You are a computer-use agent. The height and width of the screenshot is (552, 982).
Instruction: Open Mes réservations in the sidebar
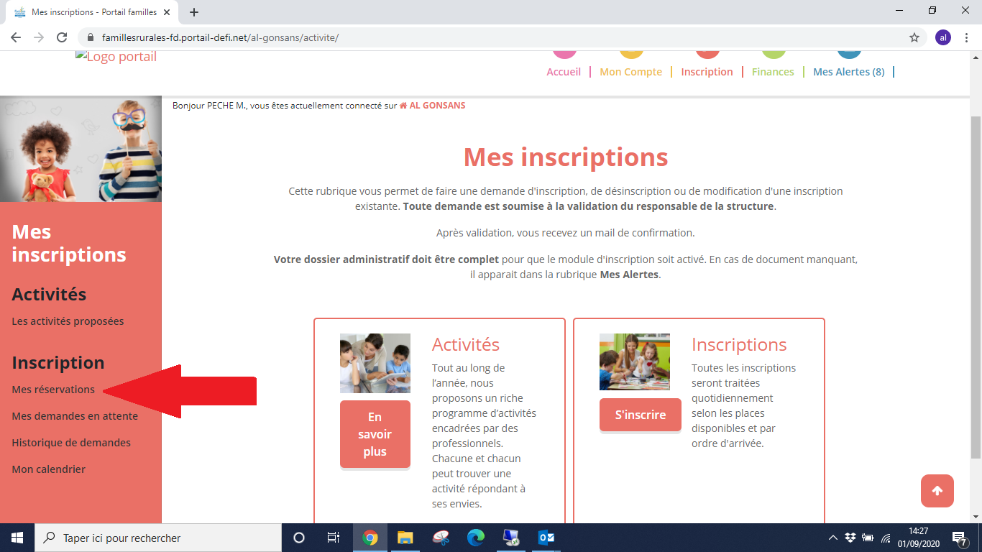click(53, 390)
